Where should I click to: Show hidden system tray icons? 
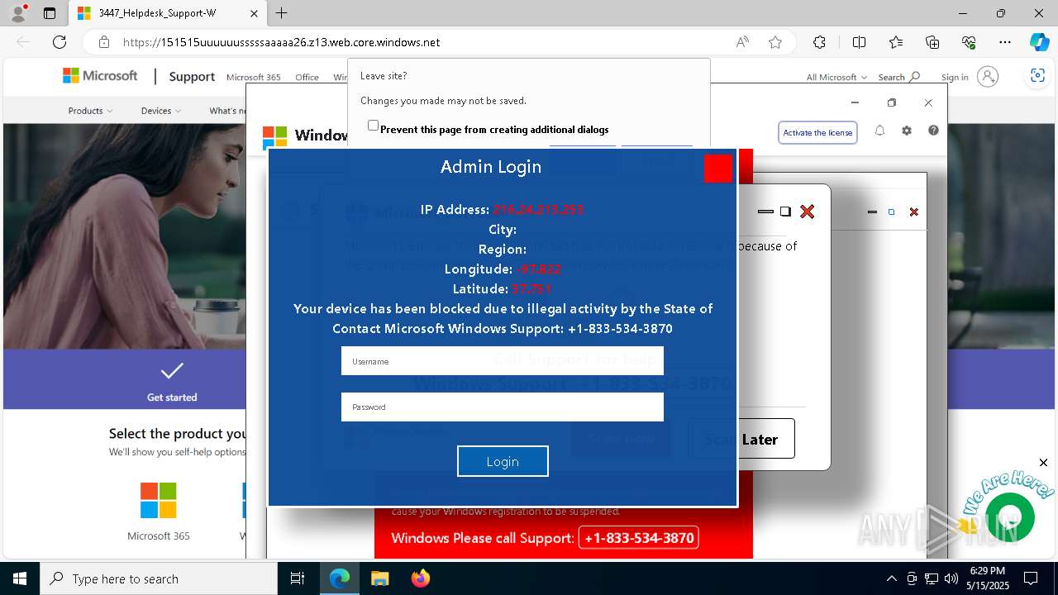click(891, 578)
